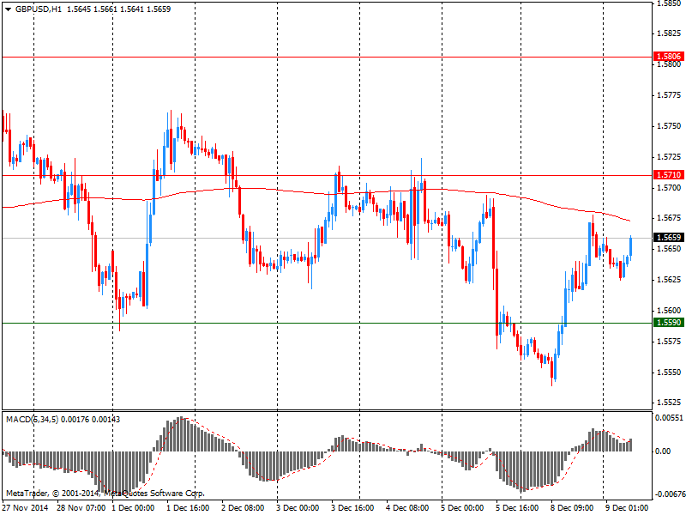Click the 28 Nov 07:00 time label
The height and width of the screenshot is (515, 686).
(x=81, y=507)
